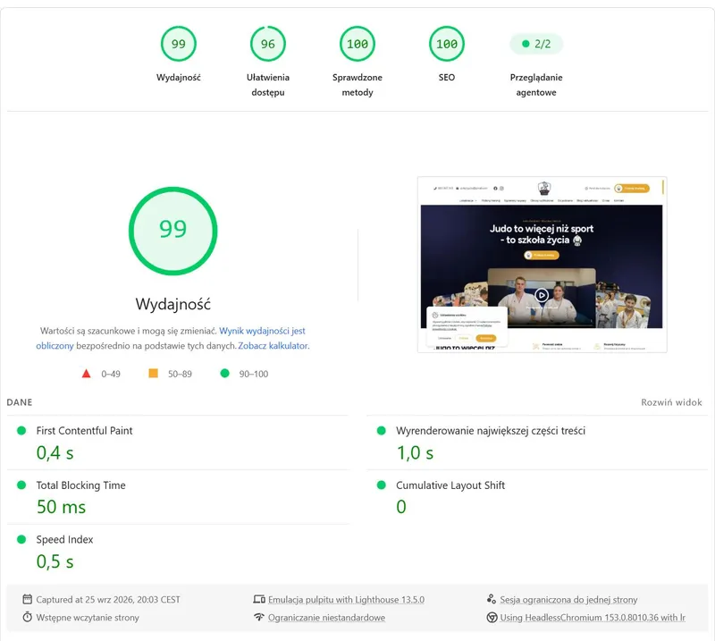Open the SEO gauge showing 100
The height and width of the screenshot is (641, 715).
(446, 44)
